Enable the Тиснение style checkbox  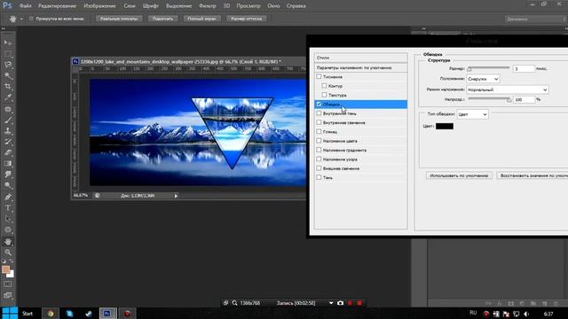(319, 77)
